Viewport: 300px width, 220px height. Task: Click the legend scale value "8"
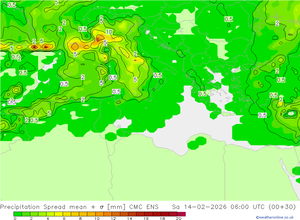pos(80,218)
